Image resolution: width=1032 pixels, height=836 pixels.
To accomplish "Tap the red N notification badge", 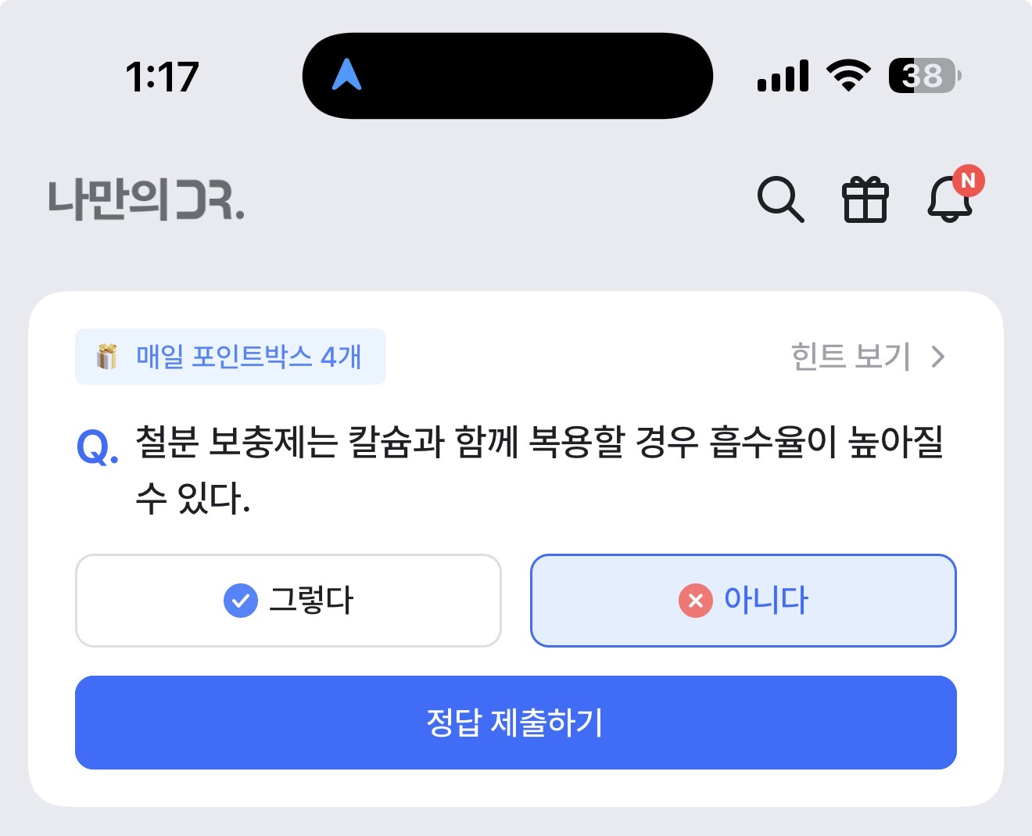I will [x=969, y=181].
